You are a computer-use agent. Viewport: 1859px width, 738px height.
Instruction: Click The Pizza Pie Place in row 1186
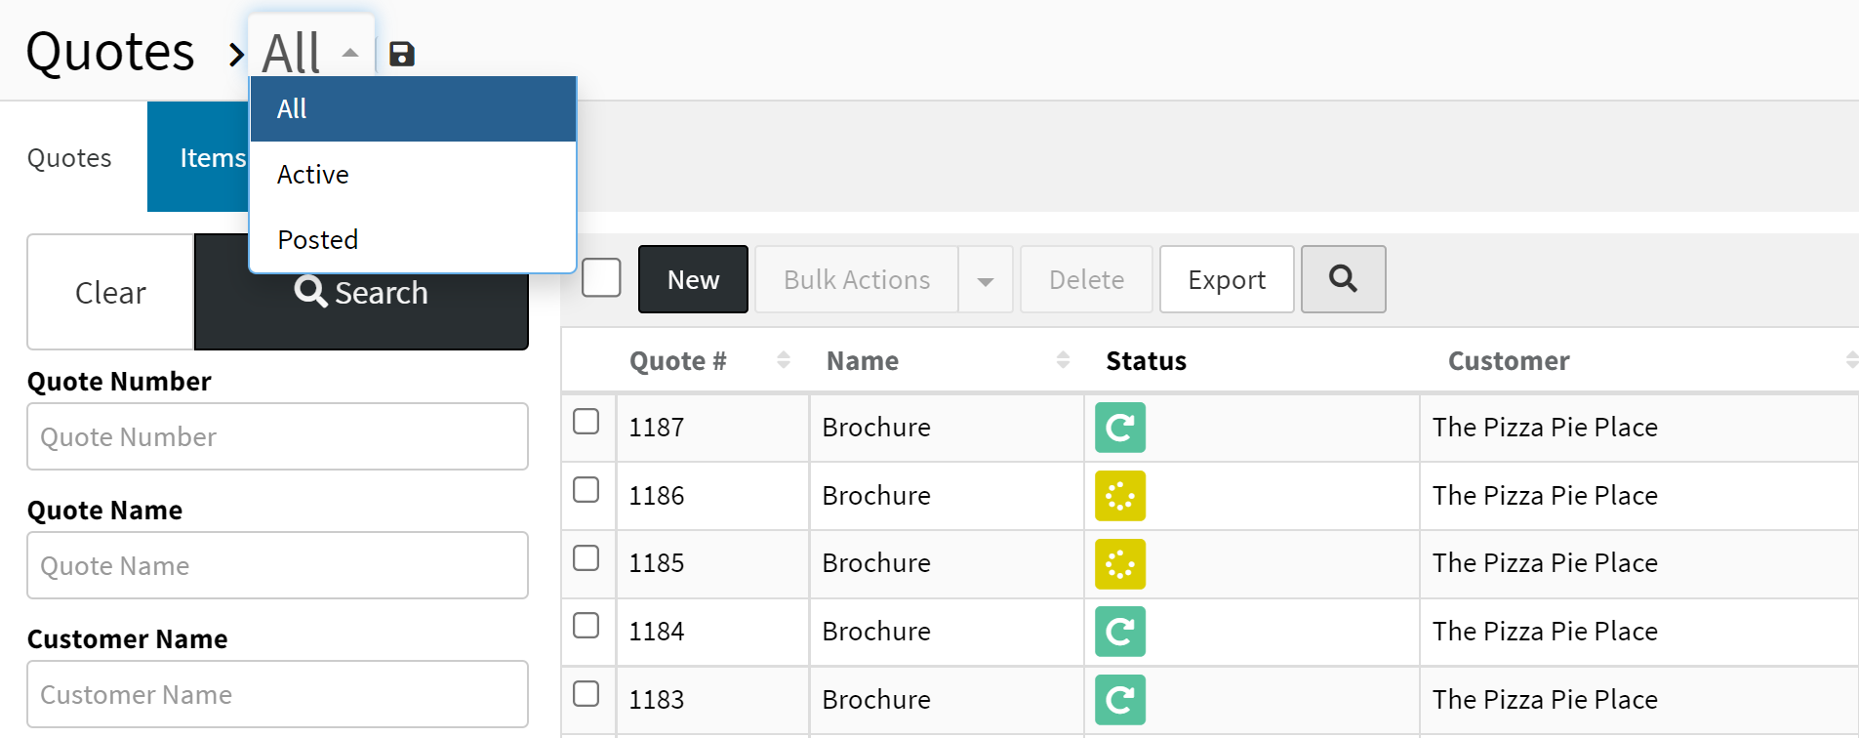[1545, 496]
